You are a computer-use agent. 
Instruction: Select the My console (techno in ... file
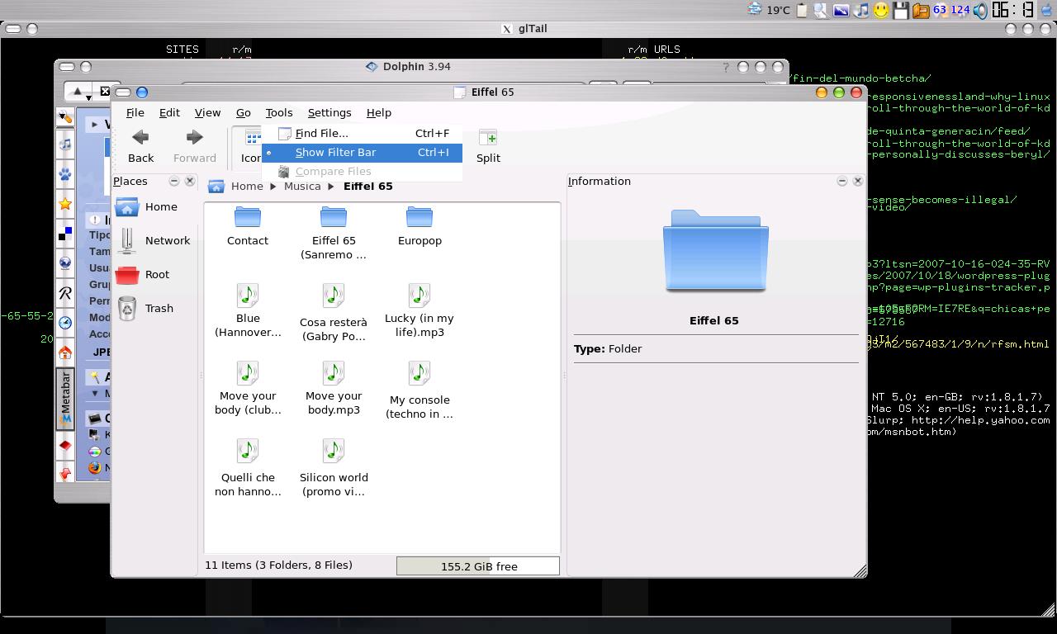pyautogui.click(x=419, y=390)
